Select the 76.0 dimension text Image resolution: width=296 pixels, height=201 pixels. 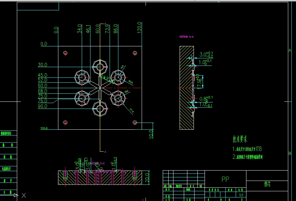click(42, 101)
